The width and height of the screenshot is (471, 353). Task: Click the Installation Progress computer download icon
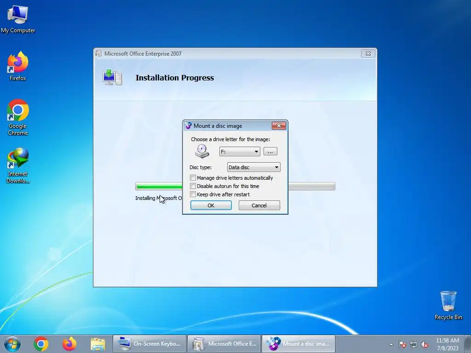[112, 77]
